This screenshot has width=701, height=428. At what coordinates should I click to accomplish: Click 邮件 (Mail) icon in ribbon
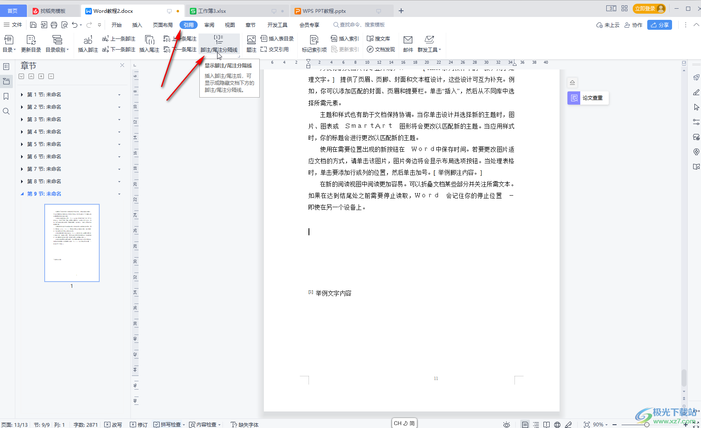click(x=408, y=43)
